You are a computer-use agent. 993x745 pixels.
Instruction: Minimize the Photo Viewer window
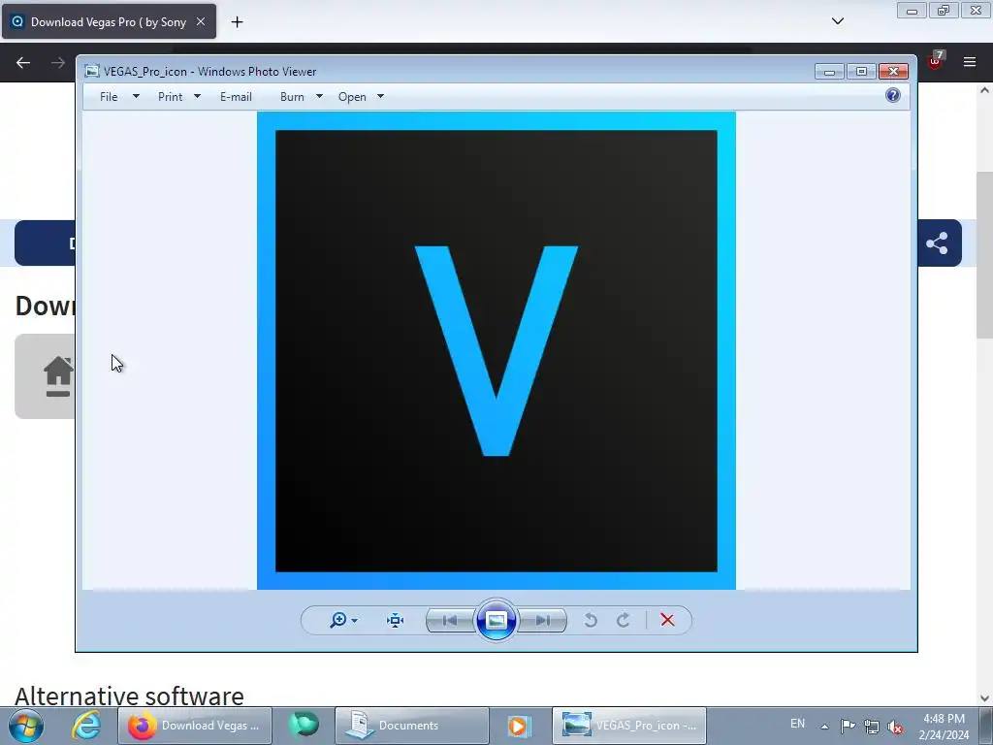830,72
